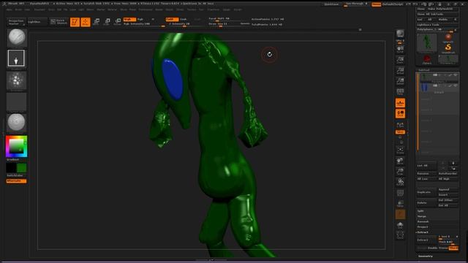The width and height of the screenshot is (468, 263).
Task: Expand the Split section
Action: click(420, 211)
